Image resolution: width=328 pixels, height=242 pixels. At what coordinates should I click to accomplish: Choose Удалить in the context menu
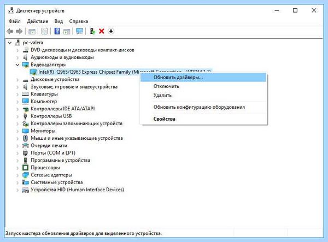203,95
